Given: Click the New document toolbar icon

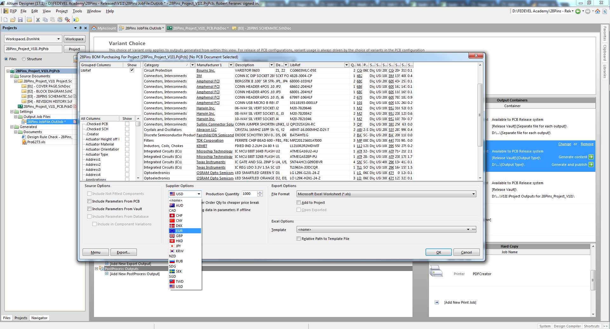Looking at the screenshot, I should (x=5, y=20).
